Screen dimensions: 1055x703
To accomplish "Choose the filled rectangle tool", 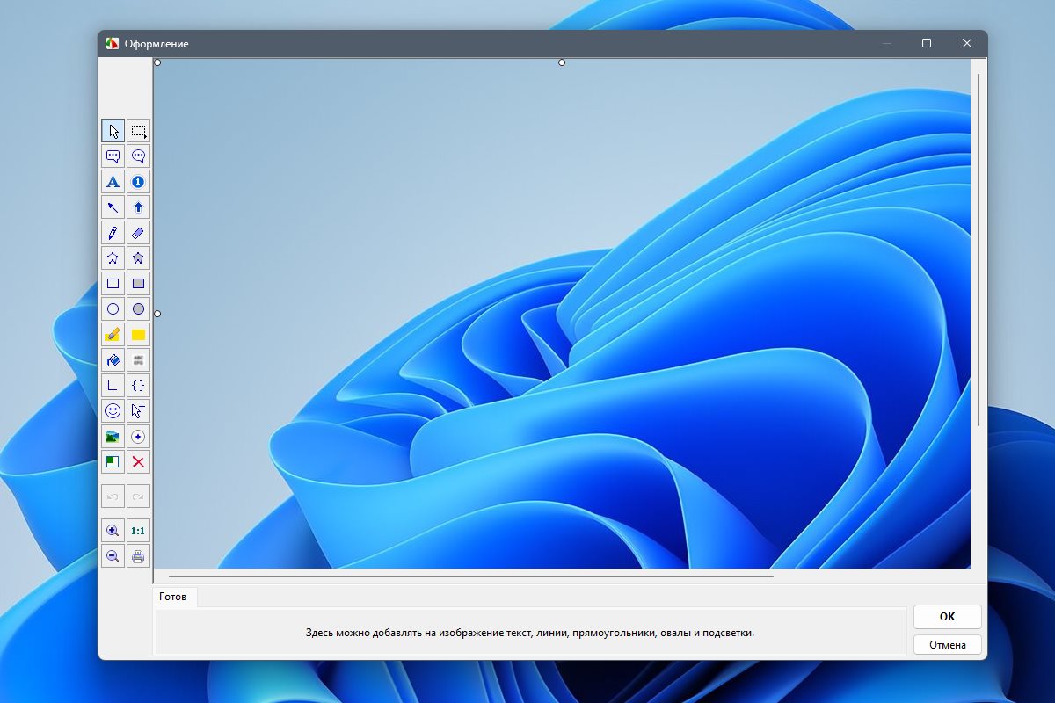I will coord(138,284).
